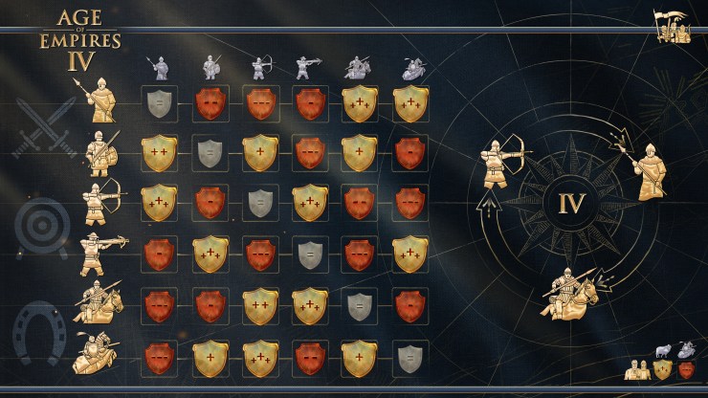The height and width of the screenshot is (398, 708).
Task: Select the gold horseman row icon
Action: click(100, 301)
